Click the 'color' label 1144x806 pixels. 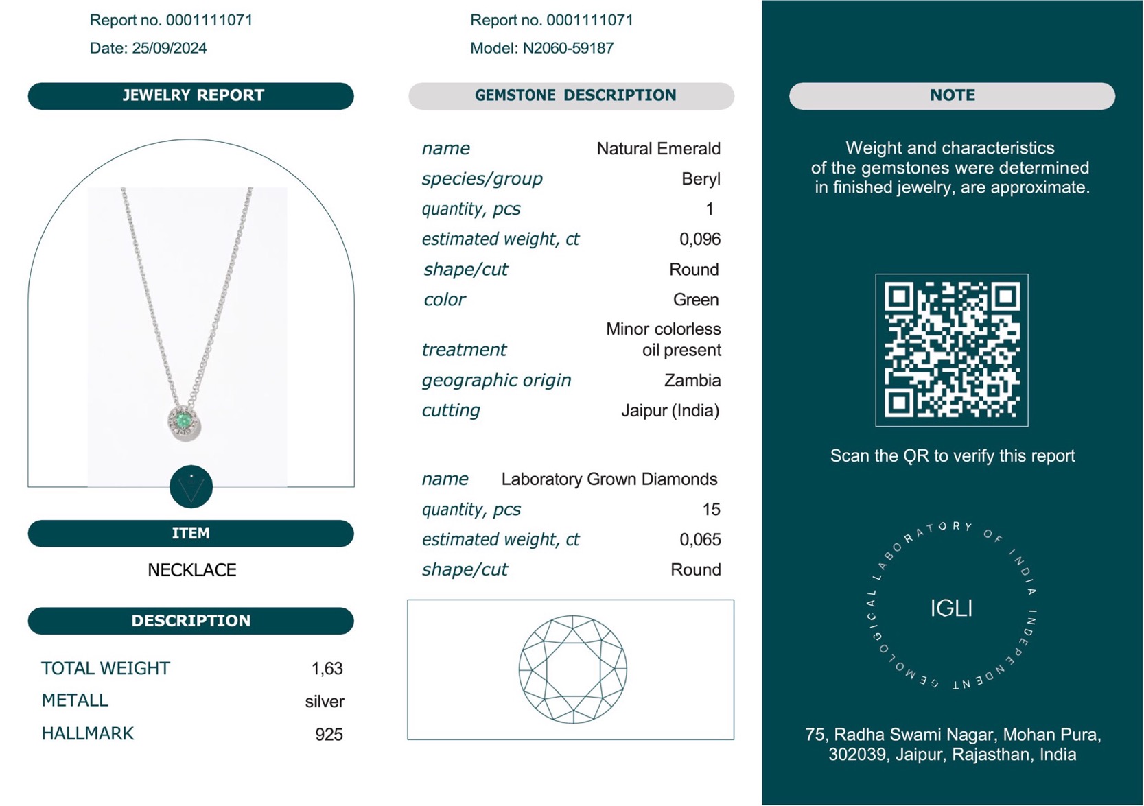pyautogui.click(x=444, y=300)
